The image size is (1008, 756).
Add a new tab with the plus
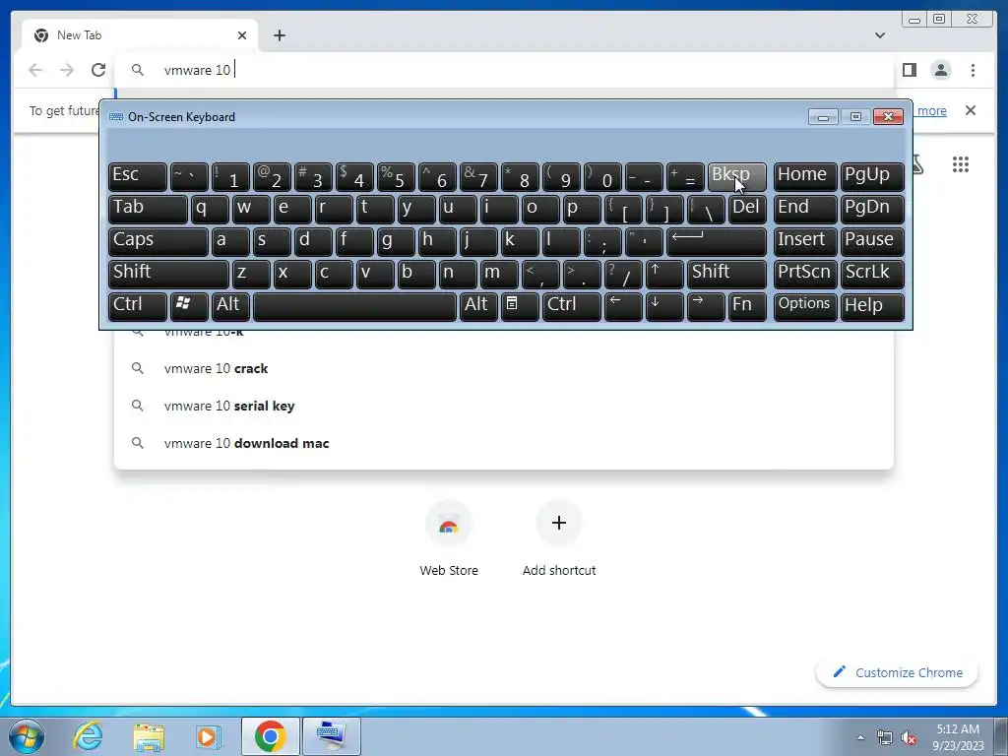[279, 35]
